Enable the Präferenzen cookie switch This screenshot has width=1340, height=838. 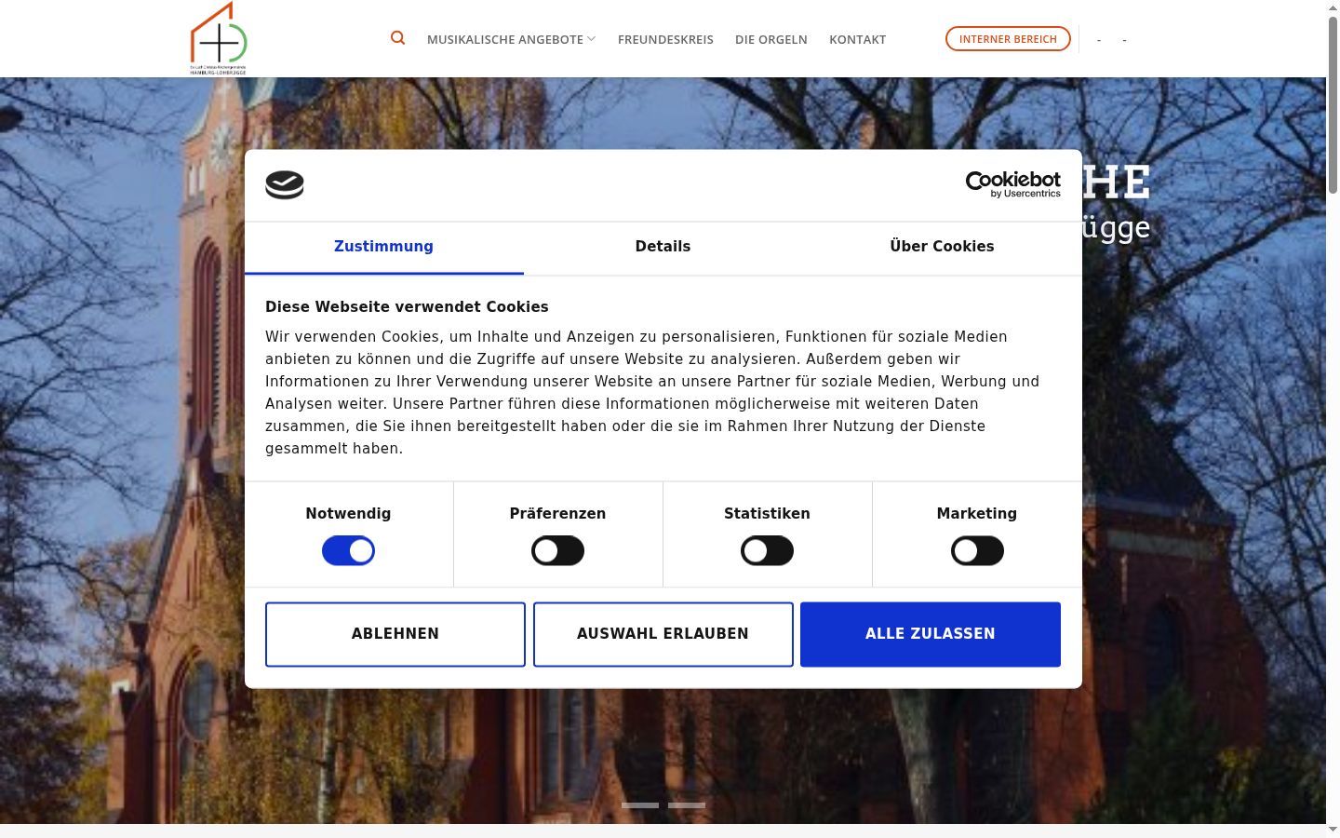[x=557, y=551]
